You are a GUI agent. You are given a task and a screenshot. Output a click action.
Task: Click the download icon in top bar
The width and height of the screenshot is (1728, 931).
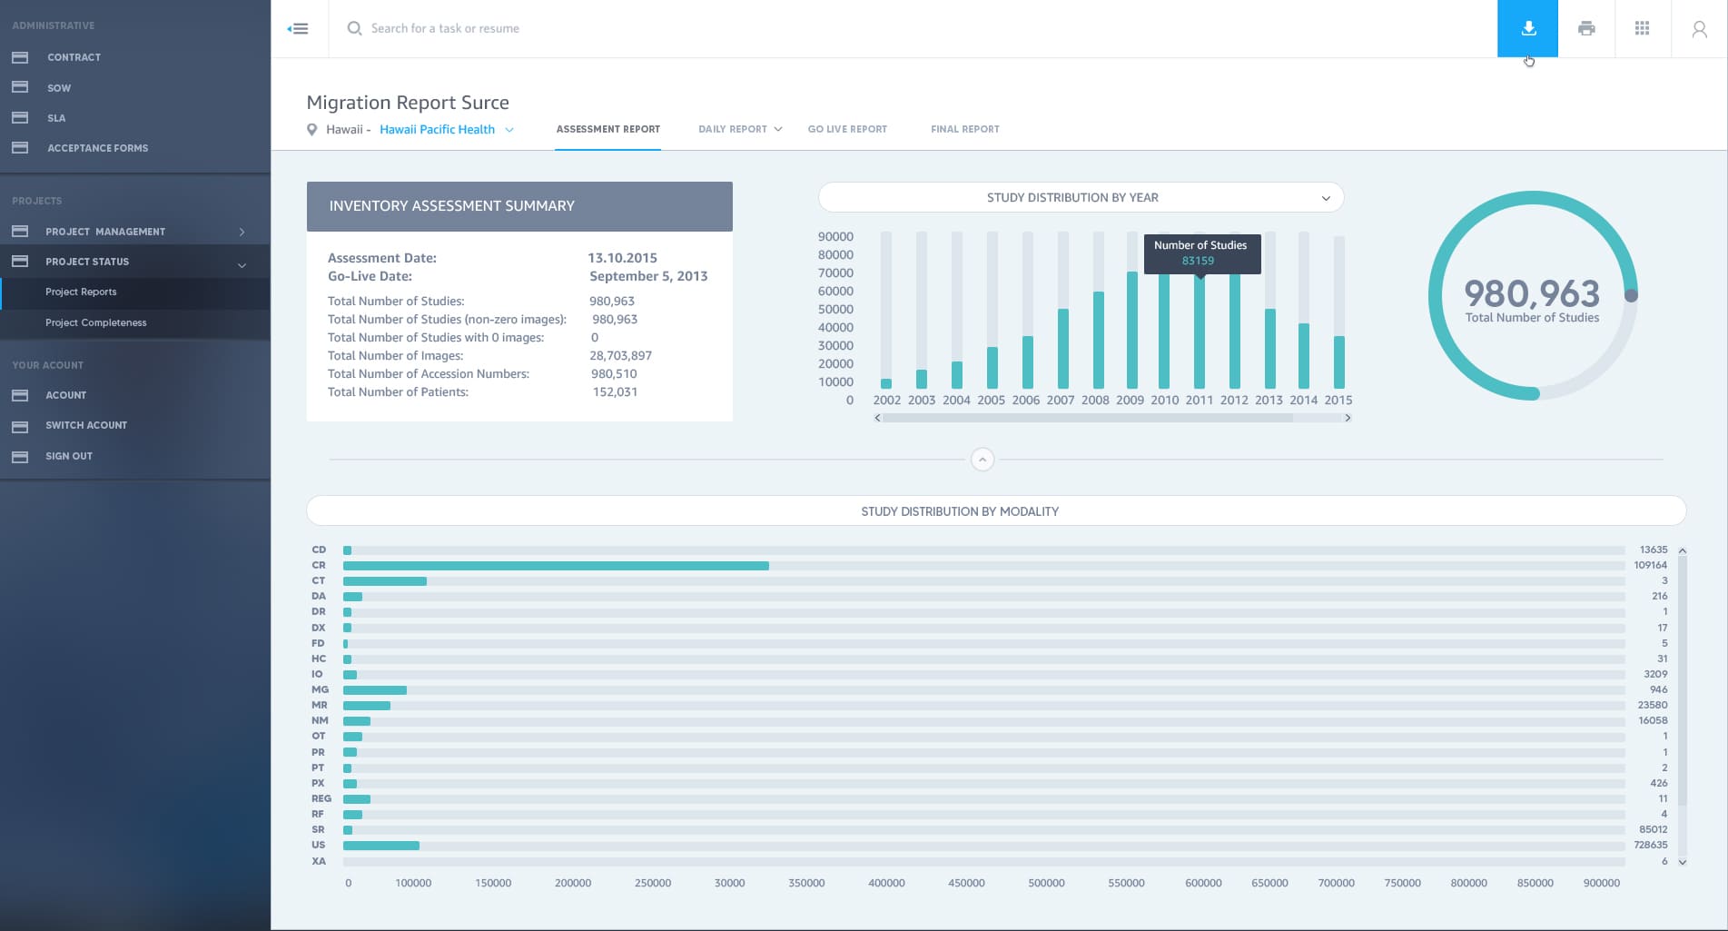pyautogui.click(x=1528, y=28)
